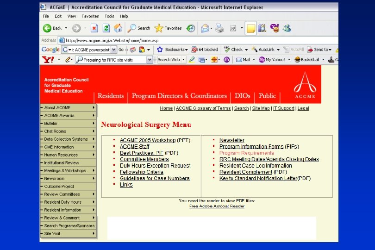Open the Committee Members link
This screenshot has height=250, width=375.
click(144, 159)
